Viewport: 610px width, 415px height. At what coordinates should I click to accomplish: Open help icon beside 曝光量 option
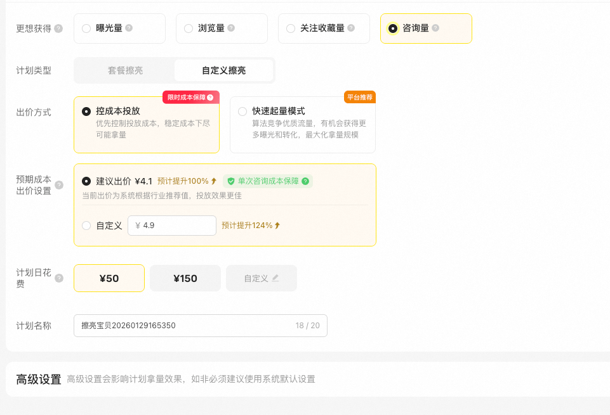129,28
